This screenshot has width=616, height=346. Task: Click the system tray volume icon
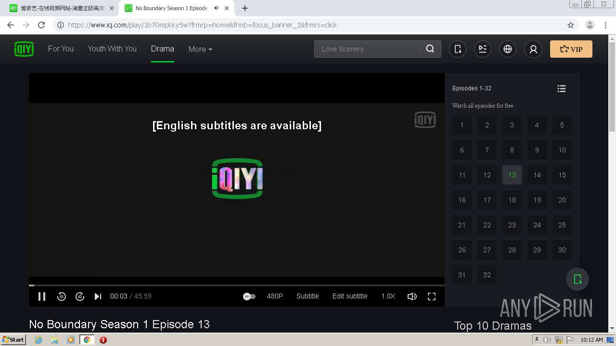pyautogui.click(x=548, y=340)
